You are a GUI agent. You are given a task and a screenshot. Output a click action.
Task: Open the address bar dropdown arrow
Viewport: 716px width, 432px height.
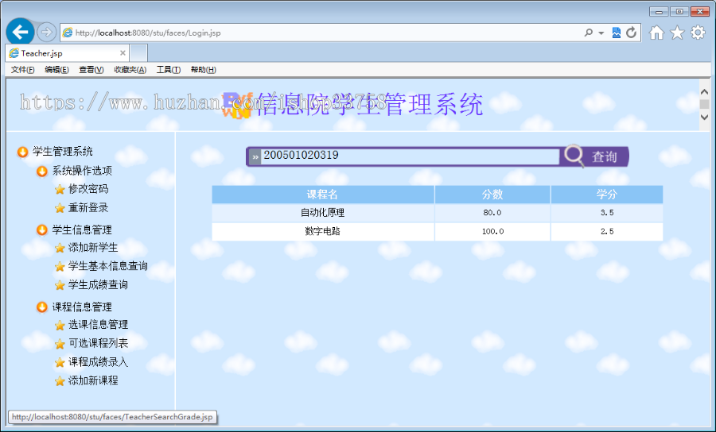click(601, 33)
